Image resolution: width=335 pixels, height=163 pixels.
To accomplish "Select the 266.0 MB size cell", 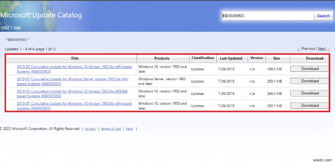I will click(x=274, y=94).
